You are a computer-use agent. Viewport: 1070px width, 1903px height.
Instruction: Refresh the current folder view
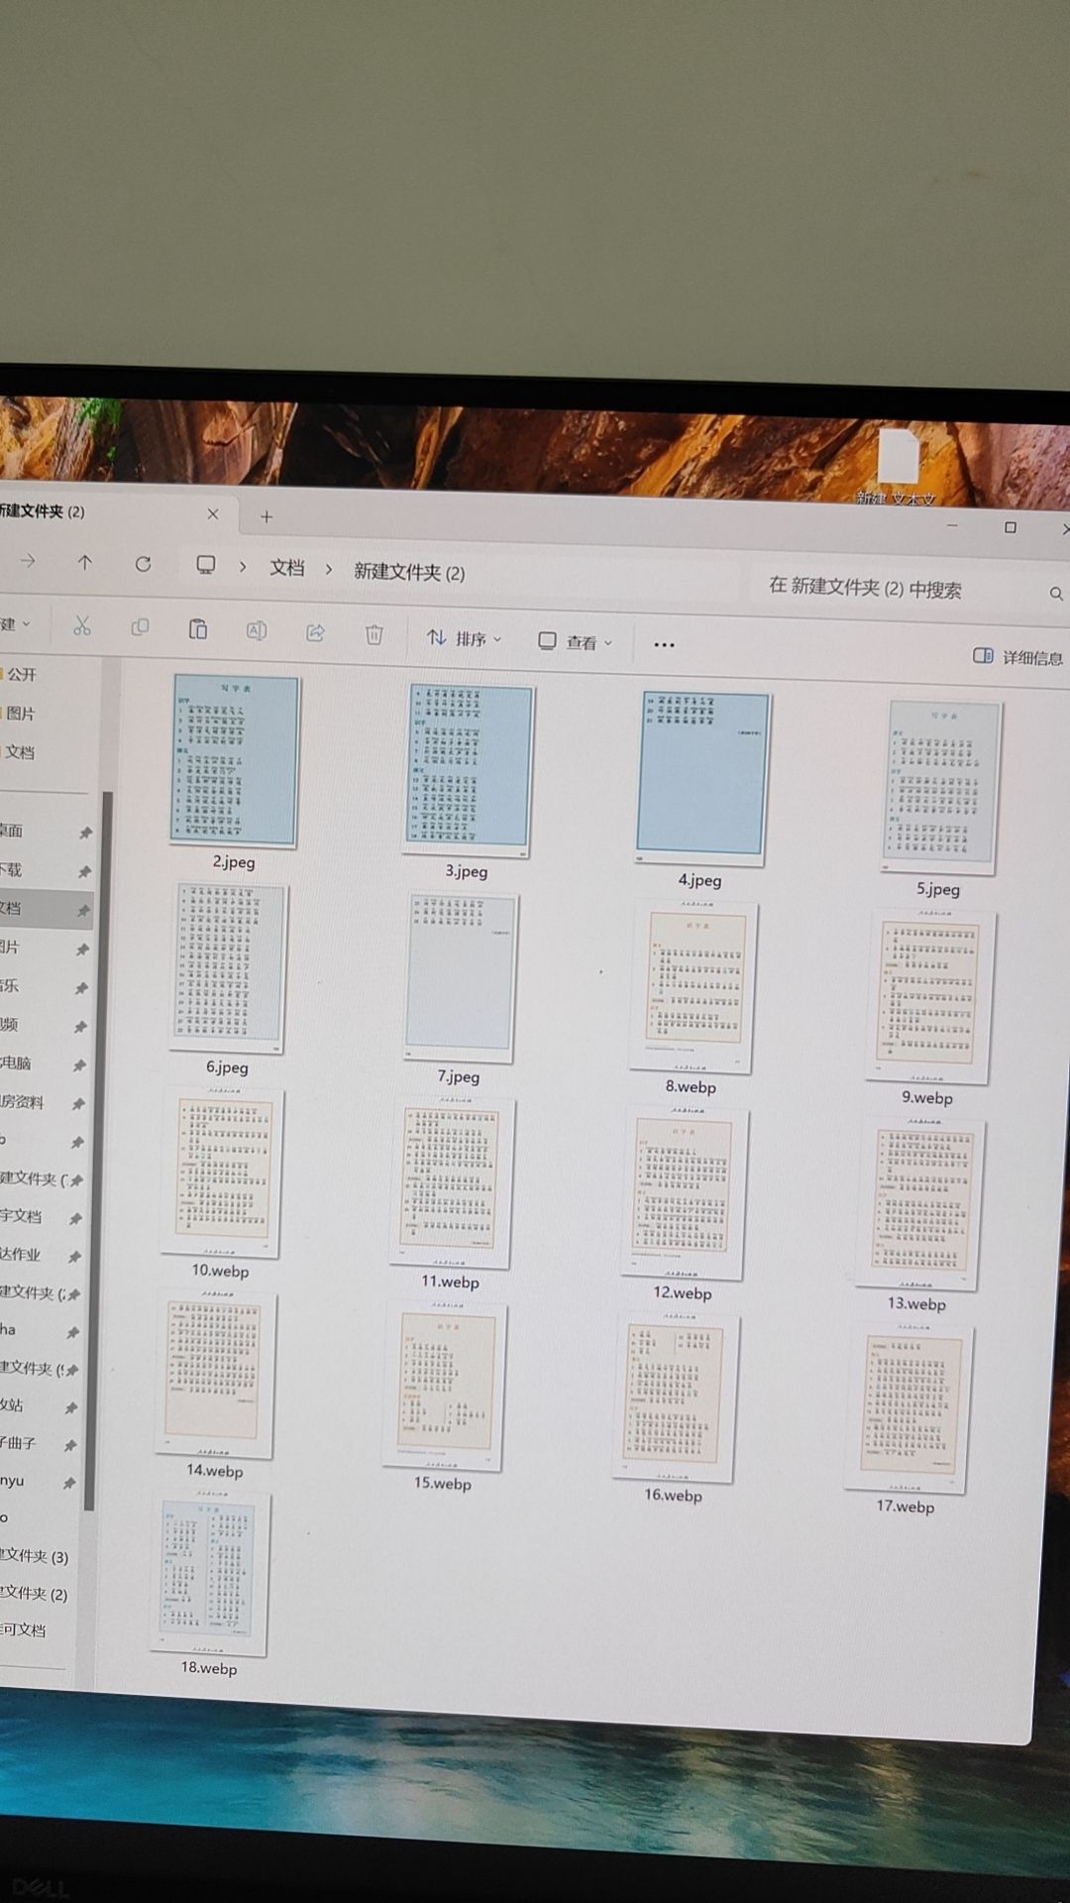pos(144,564)
